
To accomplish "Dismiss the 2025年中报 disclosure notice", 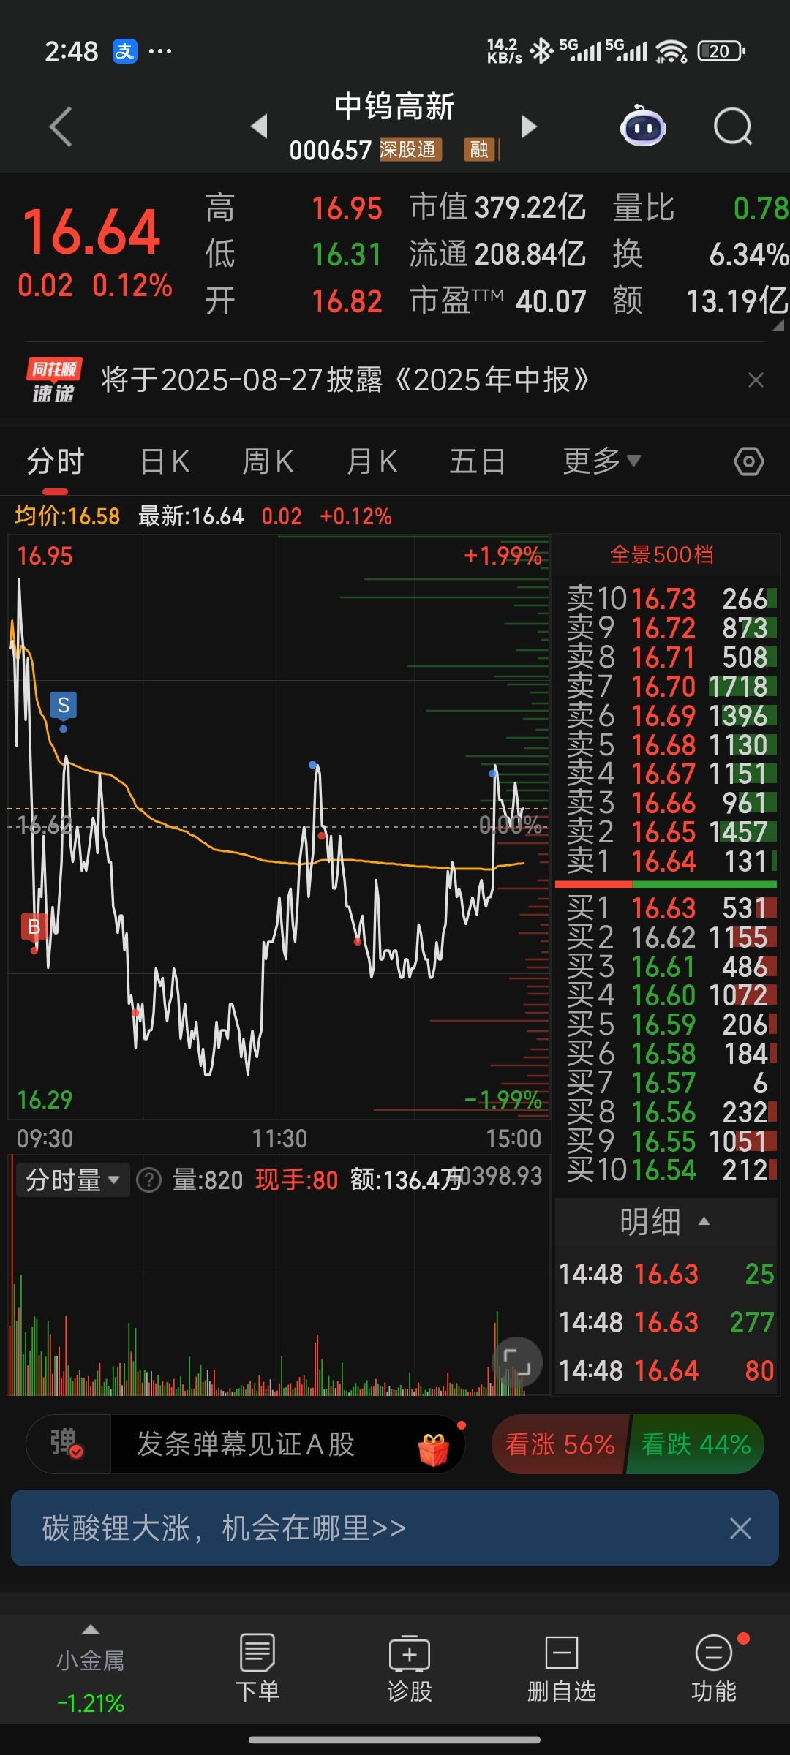I will (x=756, y=380).
